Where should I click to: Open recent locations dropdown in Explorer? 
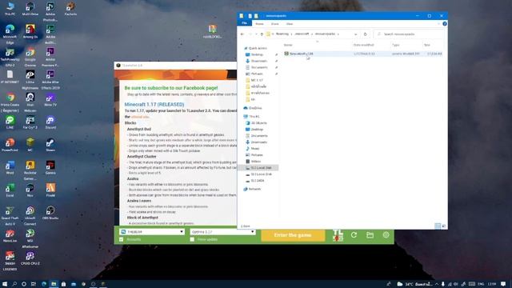(256, 34)
